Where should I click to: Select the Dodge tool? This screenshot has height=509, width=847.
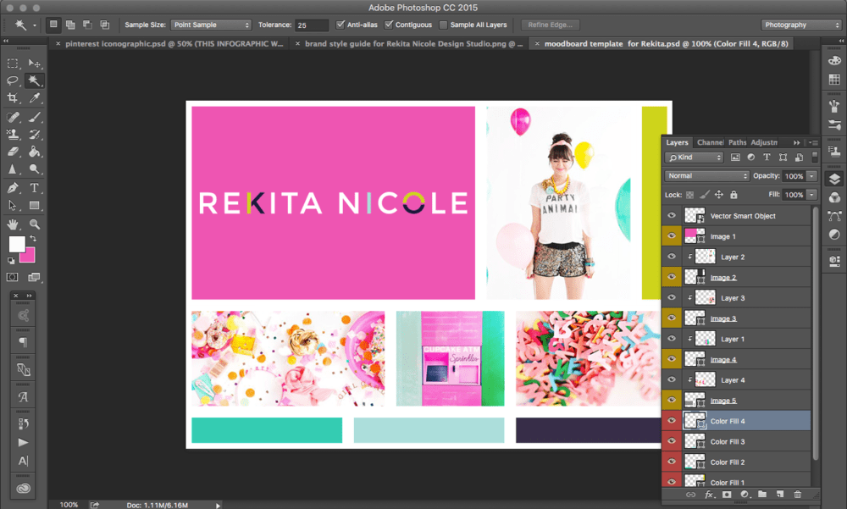[34, 169]
